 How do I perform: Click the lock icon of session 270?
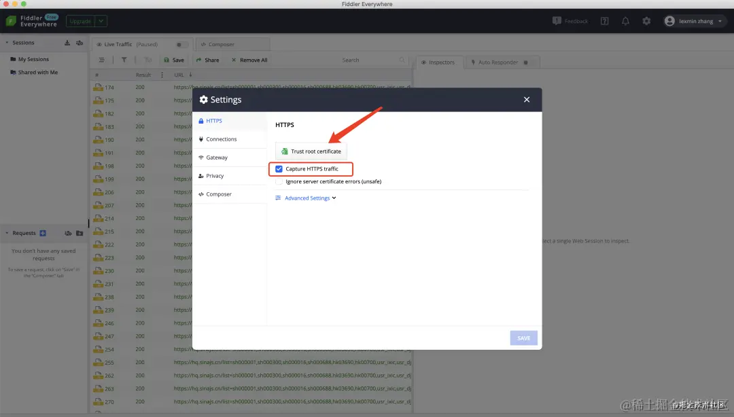[98, 401]
